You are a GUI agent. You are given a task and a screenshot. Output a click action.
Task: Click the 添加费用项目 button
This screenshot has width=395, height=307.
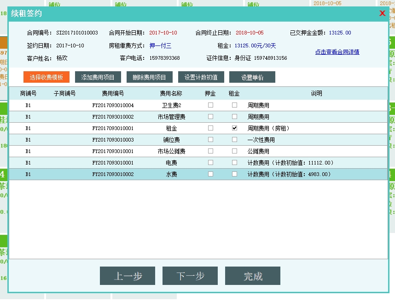point(98,77)
